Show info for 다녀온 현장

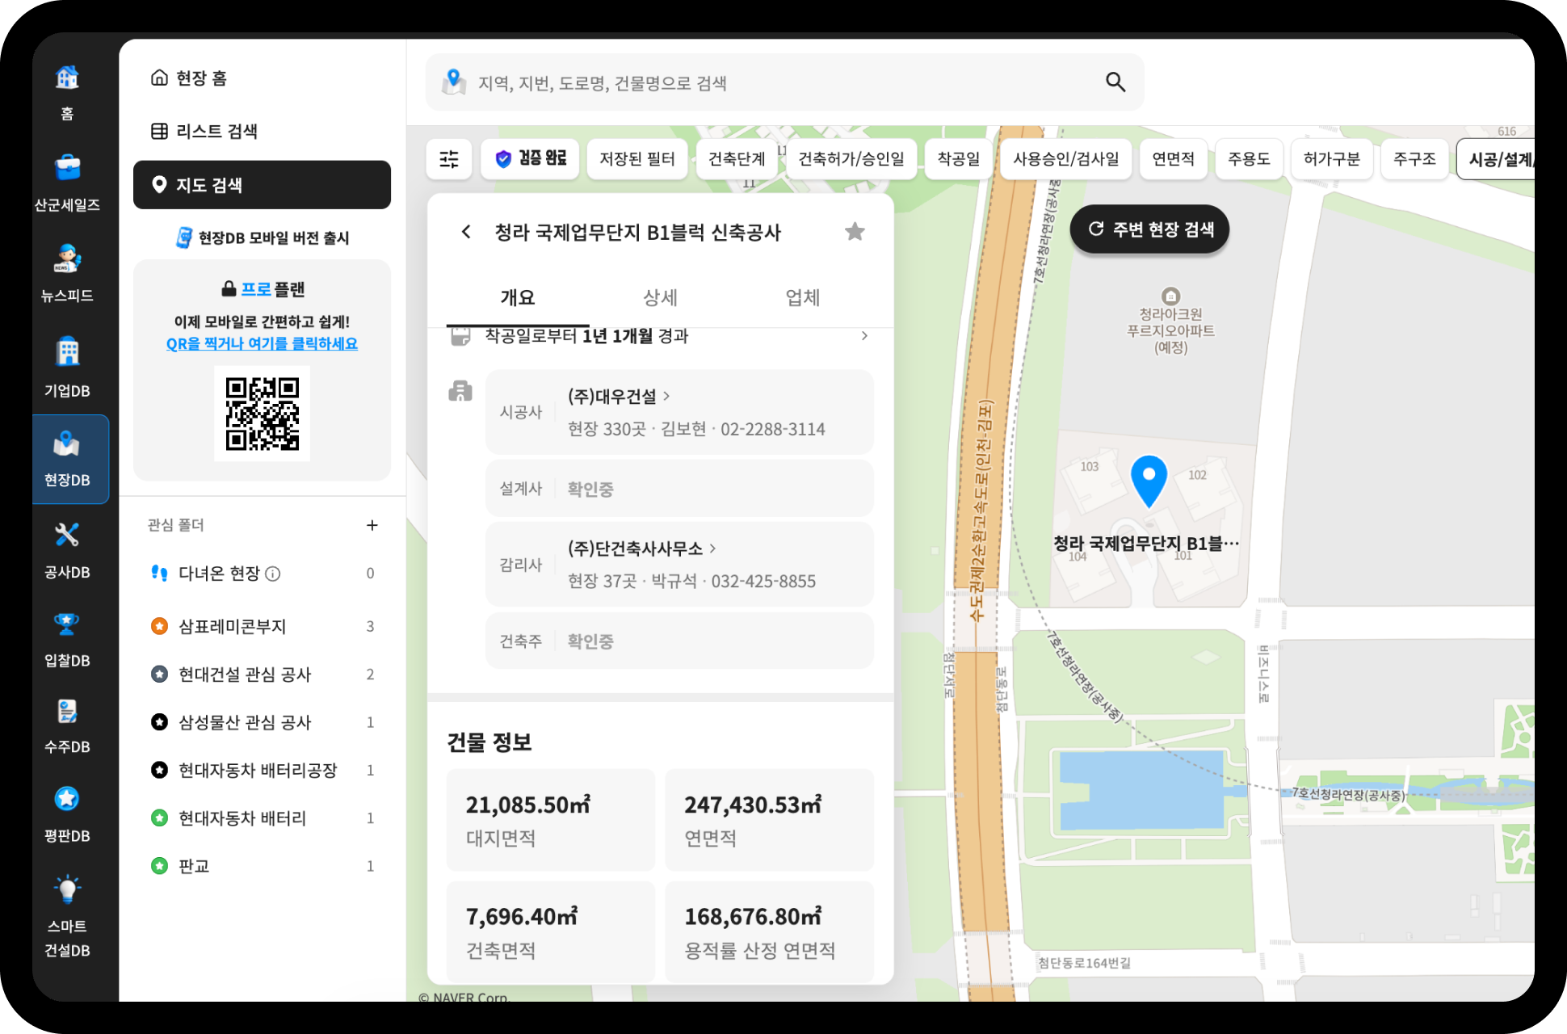273,574
